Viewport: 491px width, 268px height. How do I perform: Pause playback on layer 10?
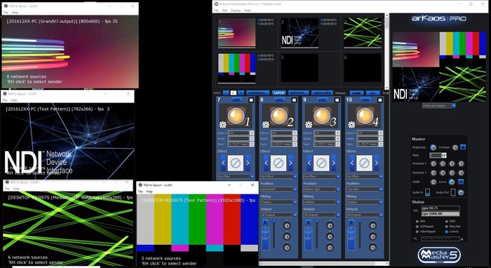pos(351,222)
